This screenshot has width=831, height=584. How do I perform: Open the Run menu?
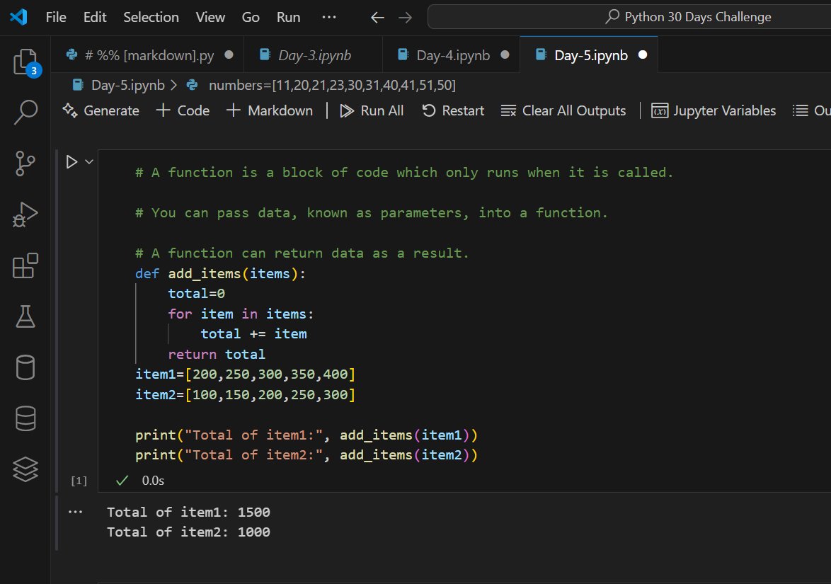(288, 17)
